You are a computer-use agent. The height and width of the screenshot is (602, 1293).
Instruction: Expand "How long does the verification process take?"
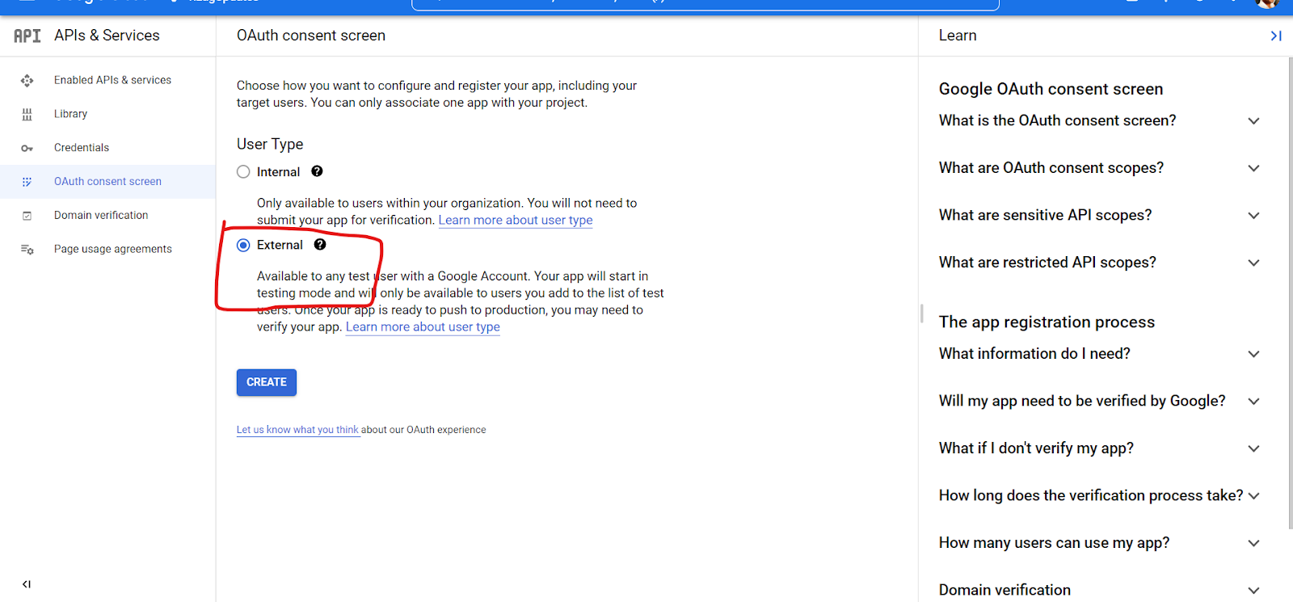tap(1099, 495)
